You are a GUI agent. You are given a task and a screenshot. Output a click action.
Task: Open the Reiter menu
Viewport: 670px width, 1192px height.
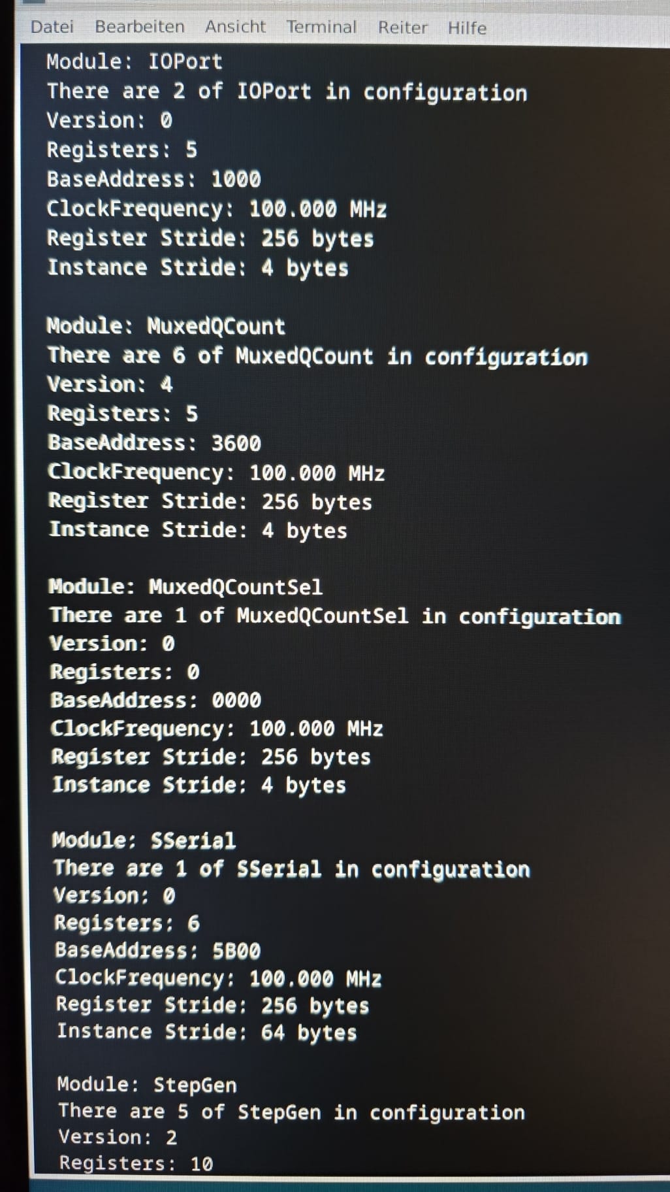(x=403, y=27)
